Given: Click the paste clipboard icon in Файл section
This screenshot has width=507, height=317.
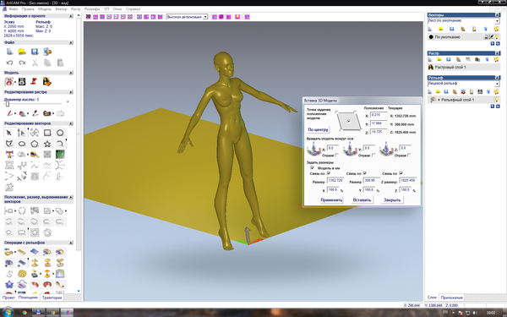Looking at the screenshot, I should [60, 63].
